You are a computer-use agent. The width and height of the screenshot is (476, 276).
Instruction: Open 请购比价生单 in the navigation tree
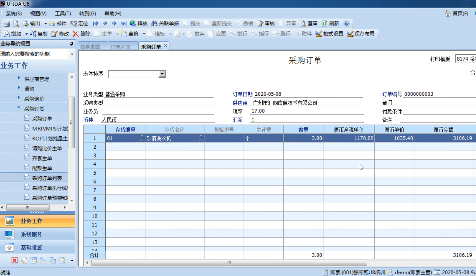tap(47, 148)
